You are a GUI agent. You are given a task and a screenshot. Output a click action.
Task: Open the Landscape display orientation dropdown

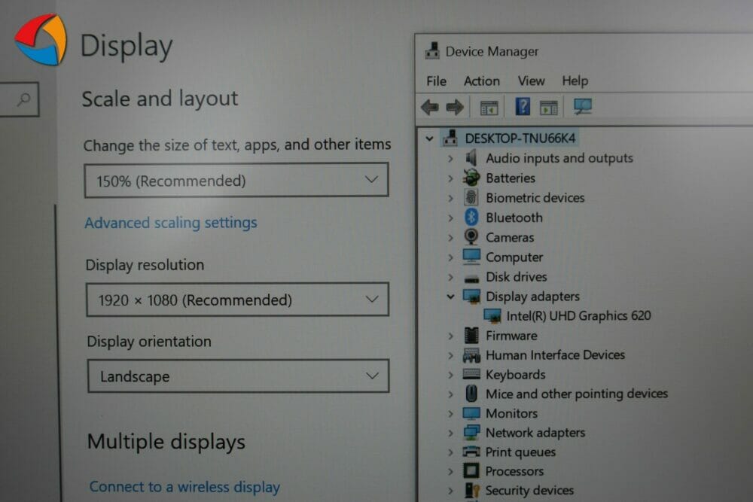point(238,376)
